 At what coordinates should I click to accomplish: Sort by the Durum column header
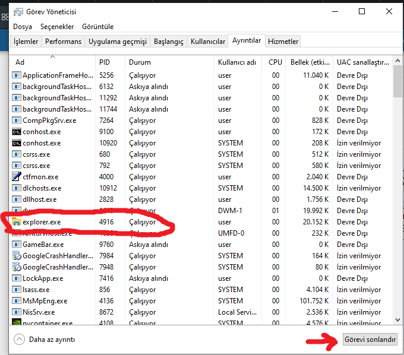169,62
